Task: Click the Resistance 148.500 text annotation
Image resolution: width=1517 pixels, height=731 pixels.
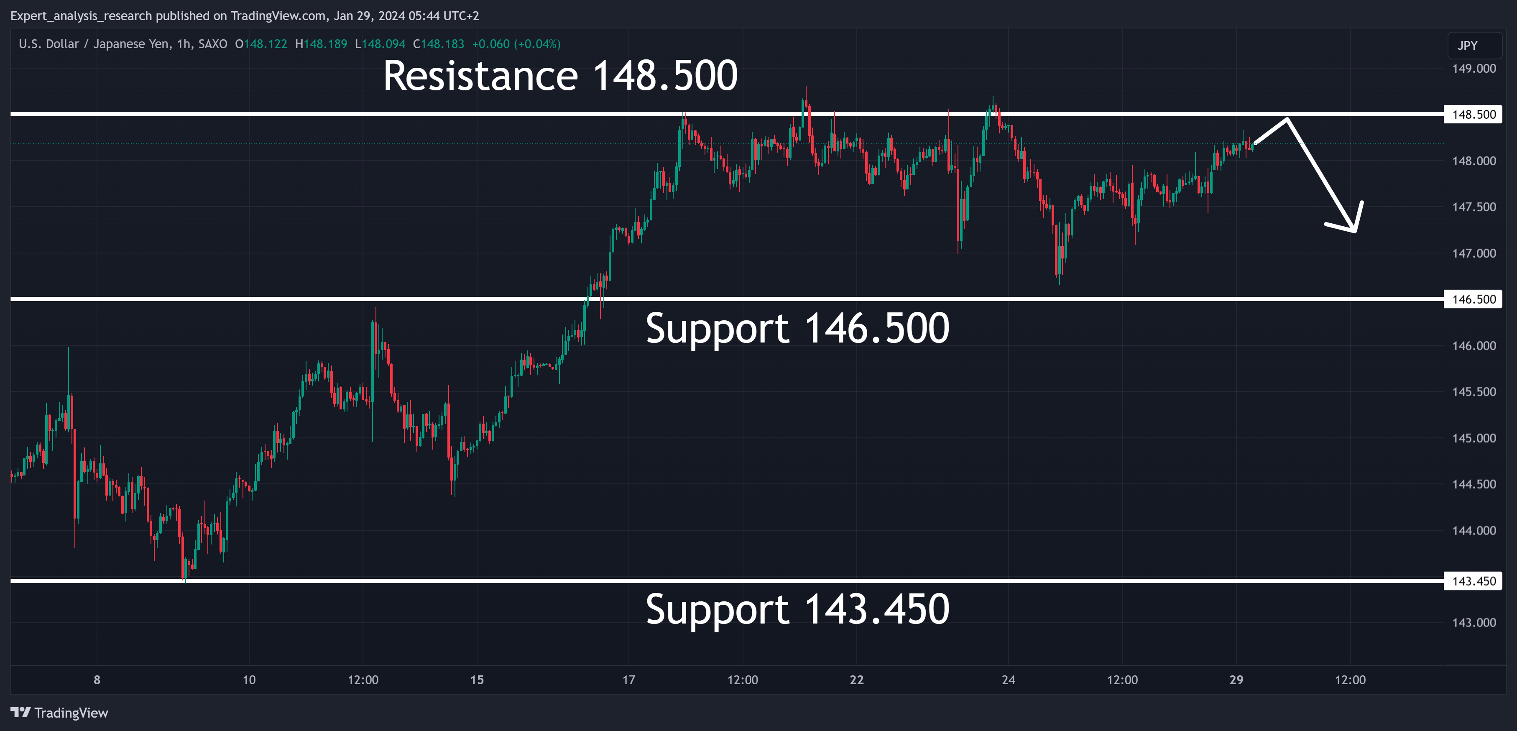Action: point(560,75)
